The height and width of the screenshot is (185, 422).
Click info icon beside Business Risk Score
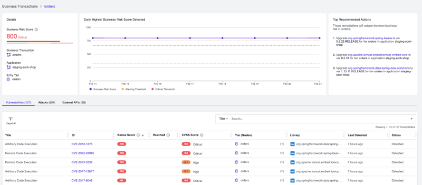(x=36, y=29)
